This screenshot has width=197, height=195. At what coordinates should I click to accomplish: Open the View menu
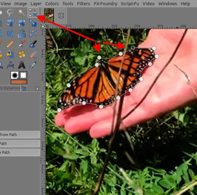[x=6, y=4]
